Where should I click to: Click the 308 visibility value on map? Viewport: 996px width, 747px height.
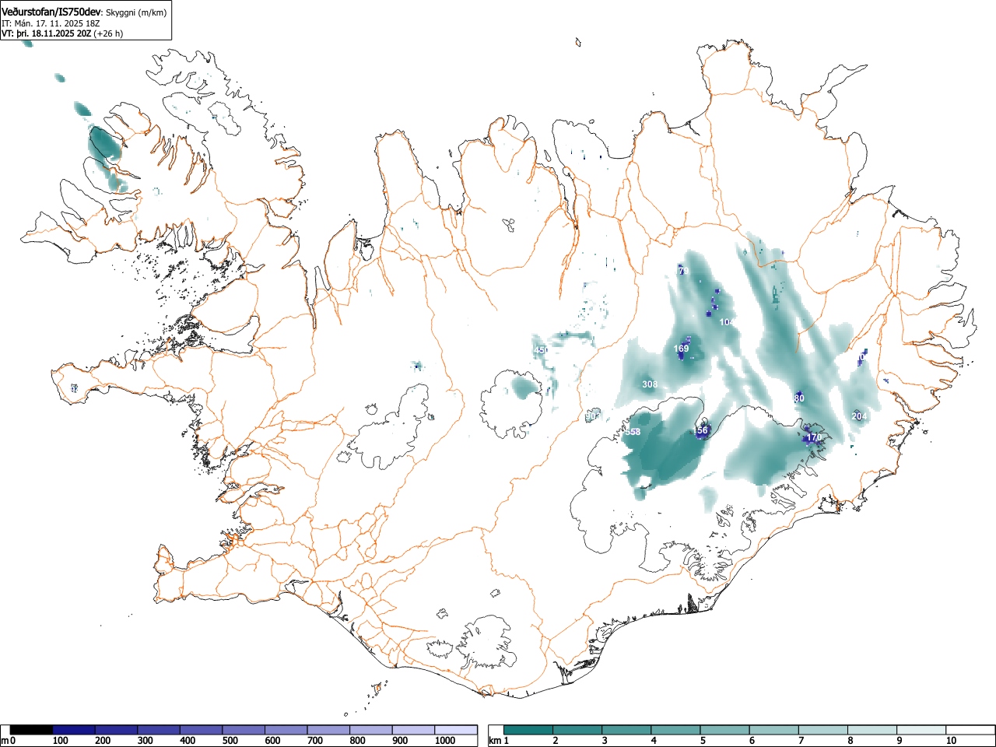tap(650, 384)
